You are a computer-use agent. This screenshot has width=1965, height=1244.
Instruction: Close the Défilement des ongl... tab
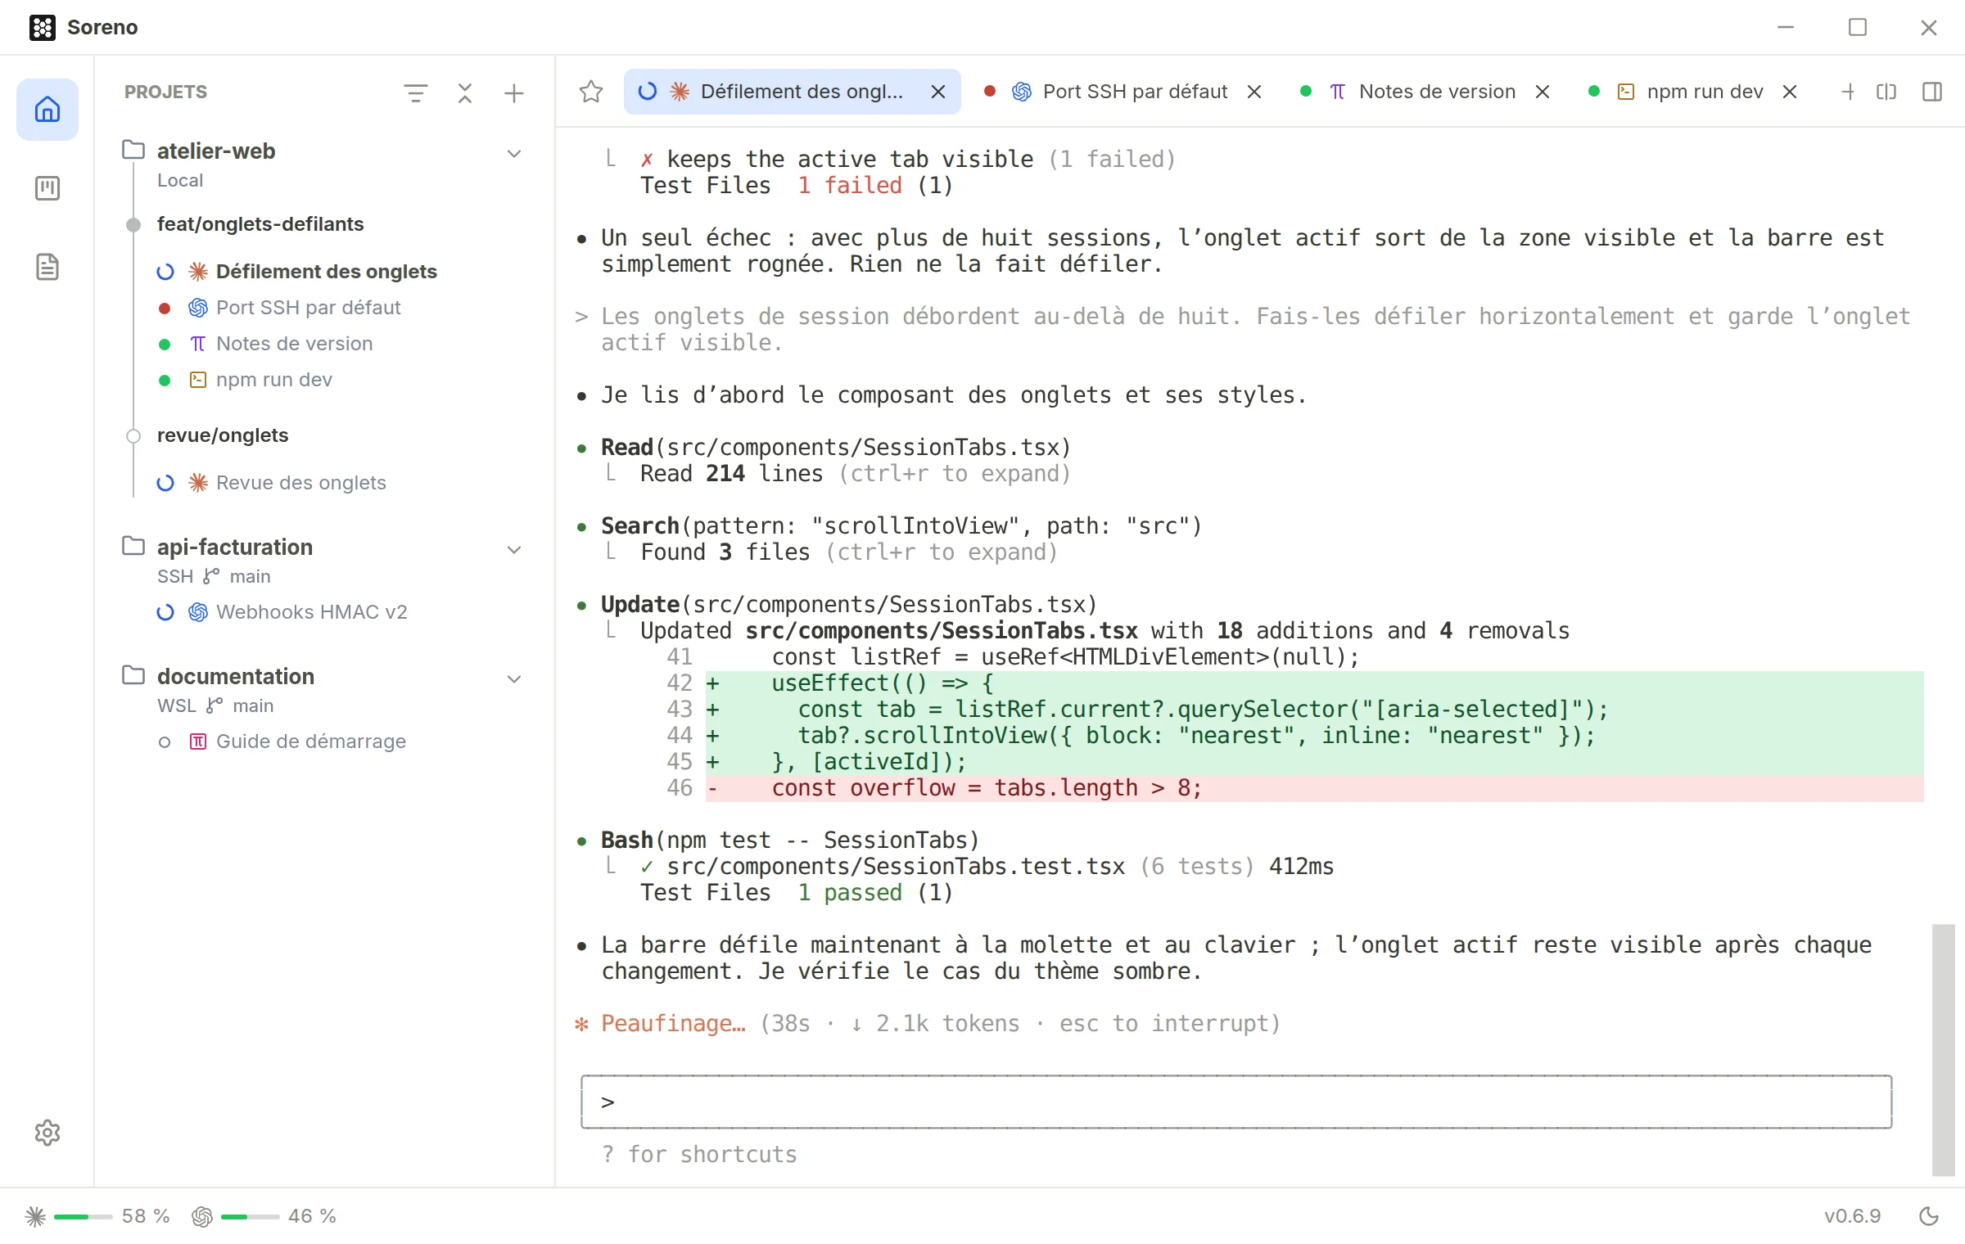[938, 92]
